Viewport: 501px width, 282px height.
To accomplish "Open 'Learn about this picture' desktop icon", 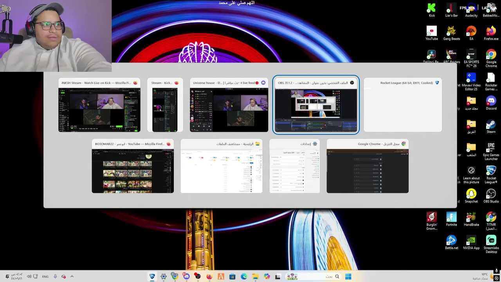I will [471, 175].
